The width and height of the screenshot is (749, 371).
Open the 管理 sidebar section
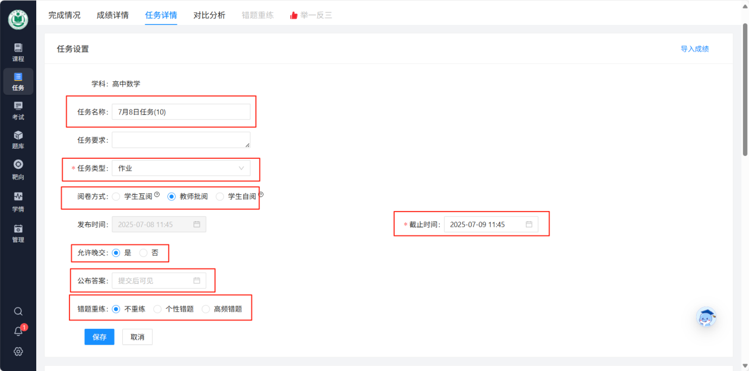click(18, 233)
